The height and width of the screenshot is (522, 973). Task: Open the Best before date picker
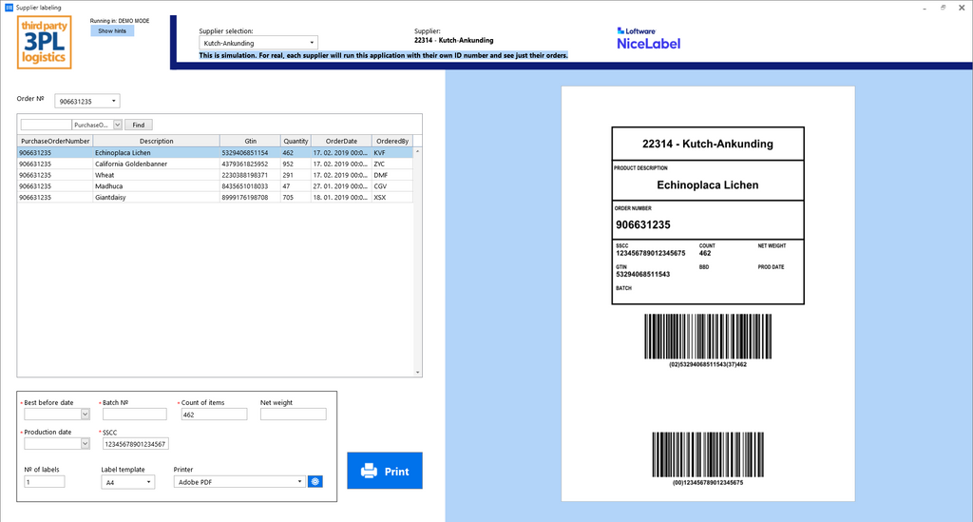pos(85,414)
